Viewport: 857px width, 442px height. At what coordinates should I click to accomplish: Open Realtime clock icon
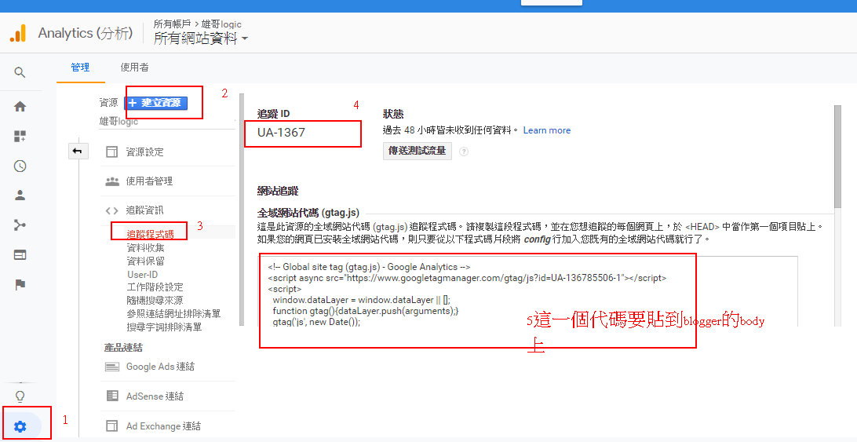click(20, 166)
